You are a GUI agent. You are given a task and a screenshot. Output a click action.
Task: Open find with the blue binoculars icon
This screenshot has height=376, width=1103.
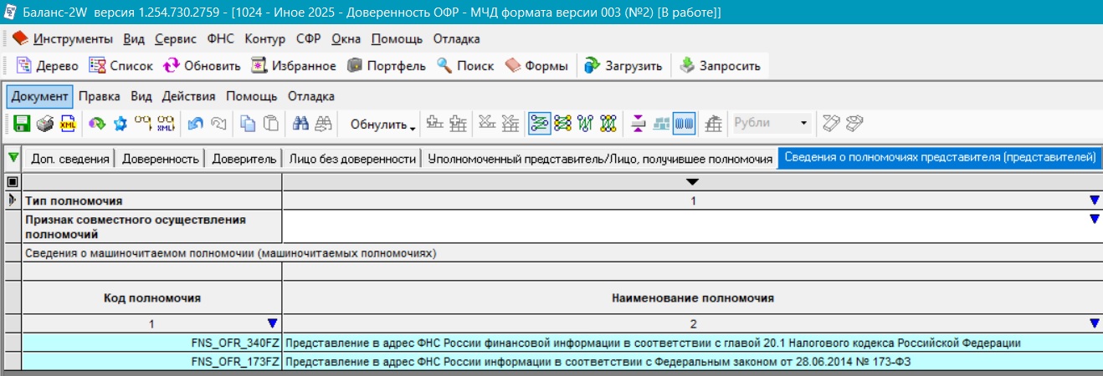click(x=301, y=124)
